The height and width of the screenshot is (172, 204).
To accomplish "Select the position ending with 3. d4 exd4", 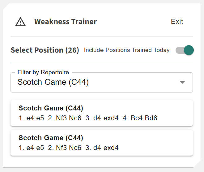I will (x=101, y=143).
